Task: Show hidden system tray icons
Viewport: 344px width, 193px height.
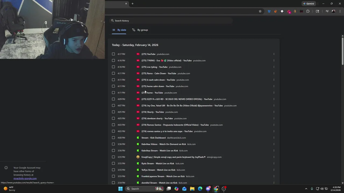Action: (x=306, y=189)
